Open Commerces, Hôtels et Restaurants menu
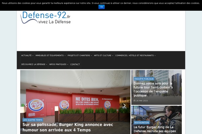Viewport: 202px width, 134px height. pyautogui.click(x=134, y=56)
